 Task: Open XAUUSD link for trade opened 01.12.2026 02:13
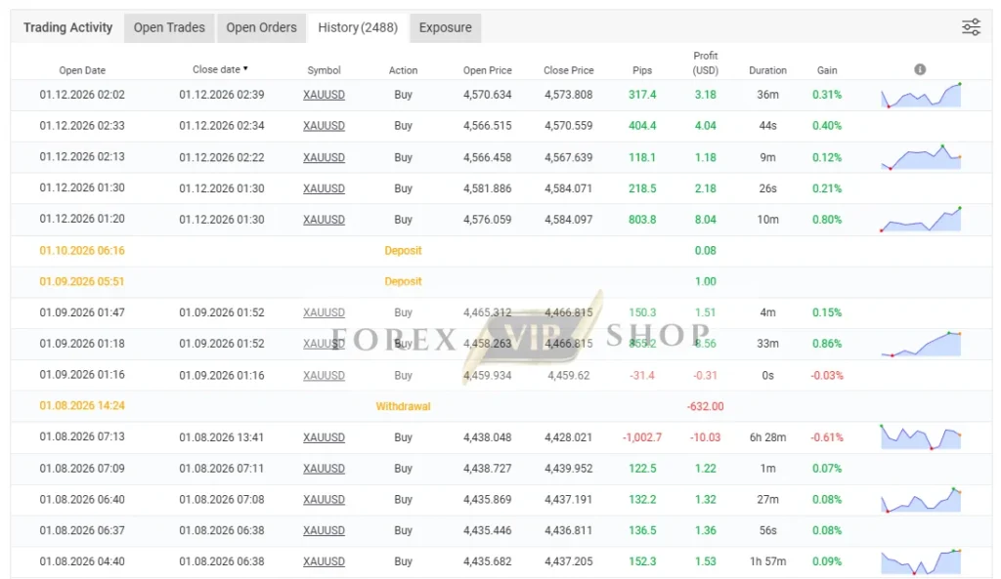(x=324, y=157)
